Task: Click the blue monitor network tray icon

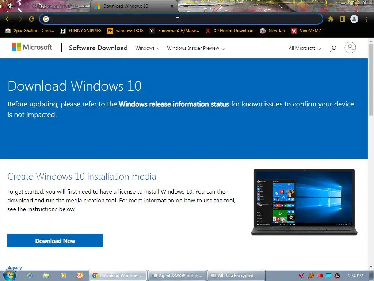Action: coord(328,276)
